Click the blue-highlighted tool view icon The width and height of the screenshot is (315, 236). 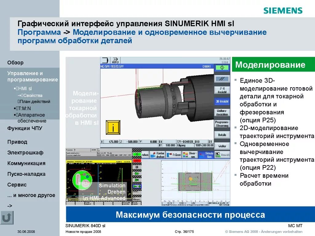[137, 187]
